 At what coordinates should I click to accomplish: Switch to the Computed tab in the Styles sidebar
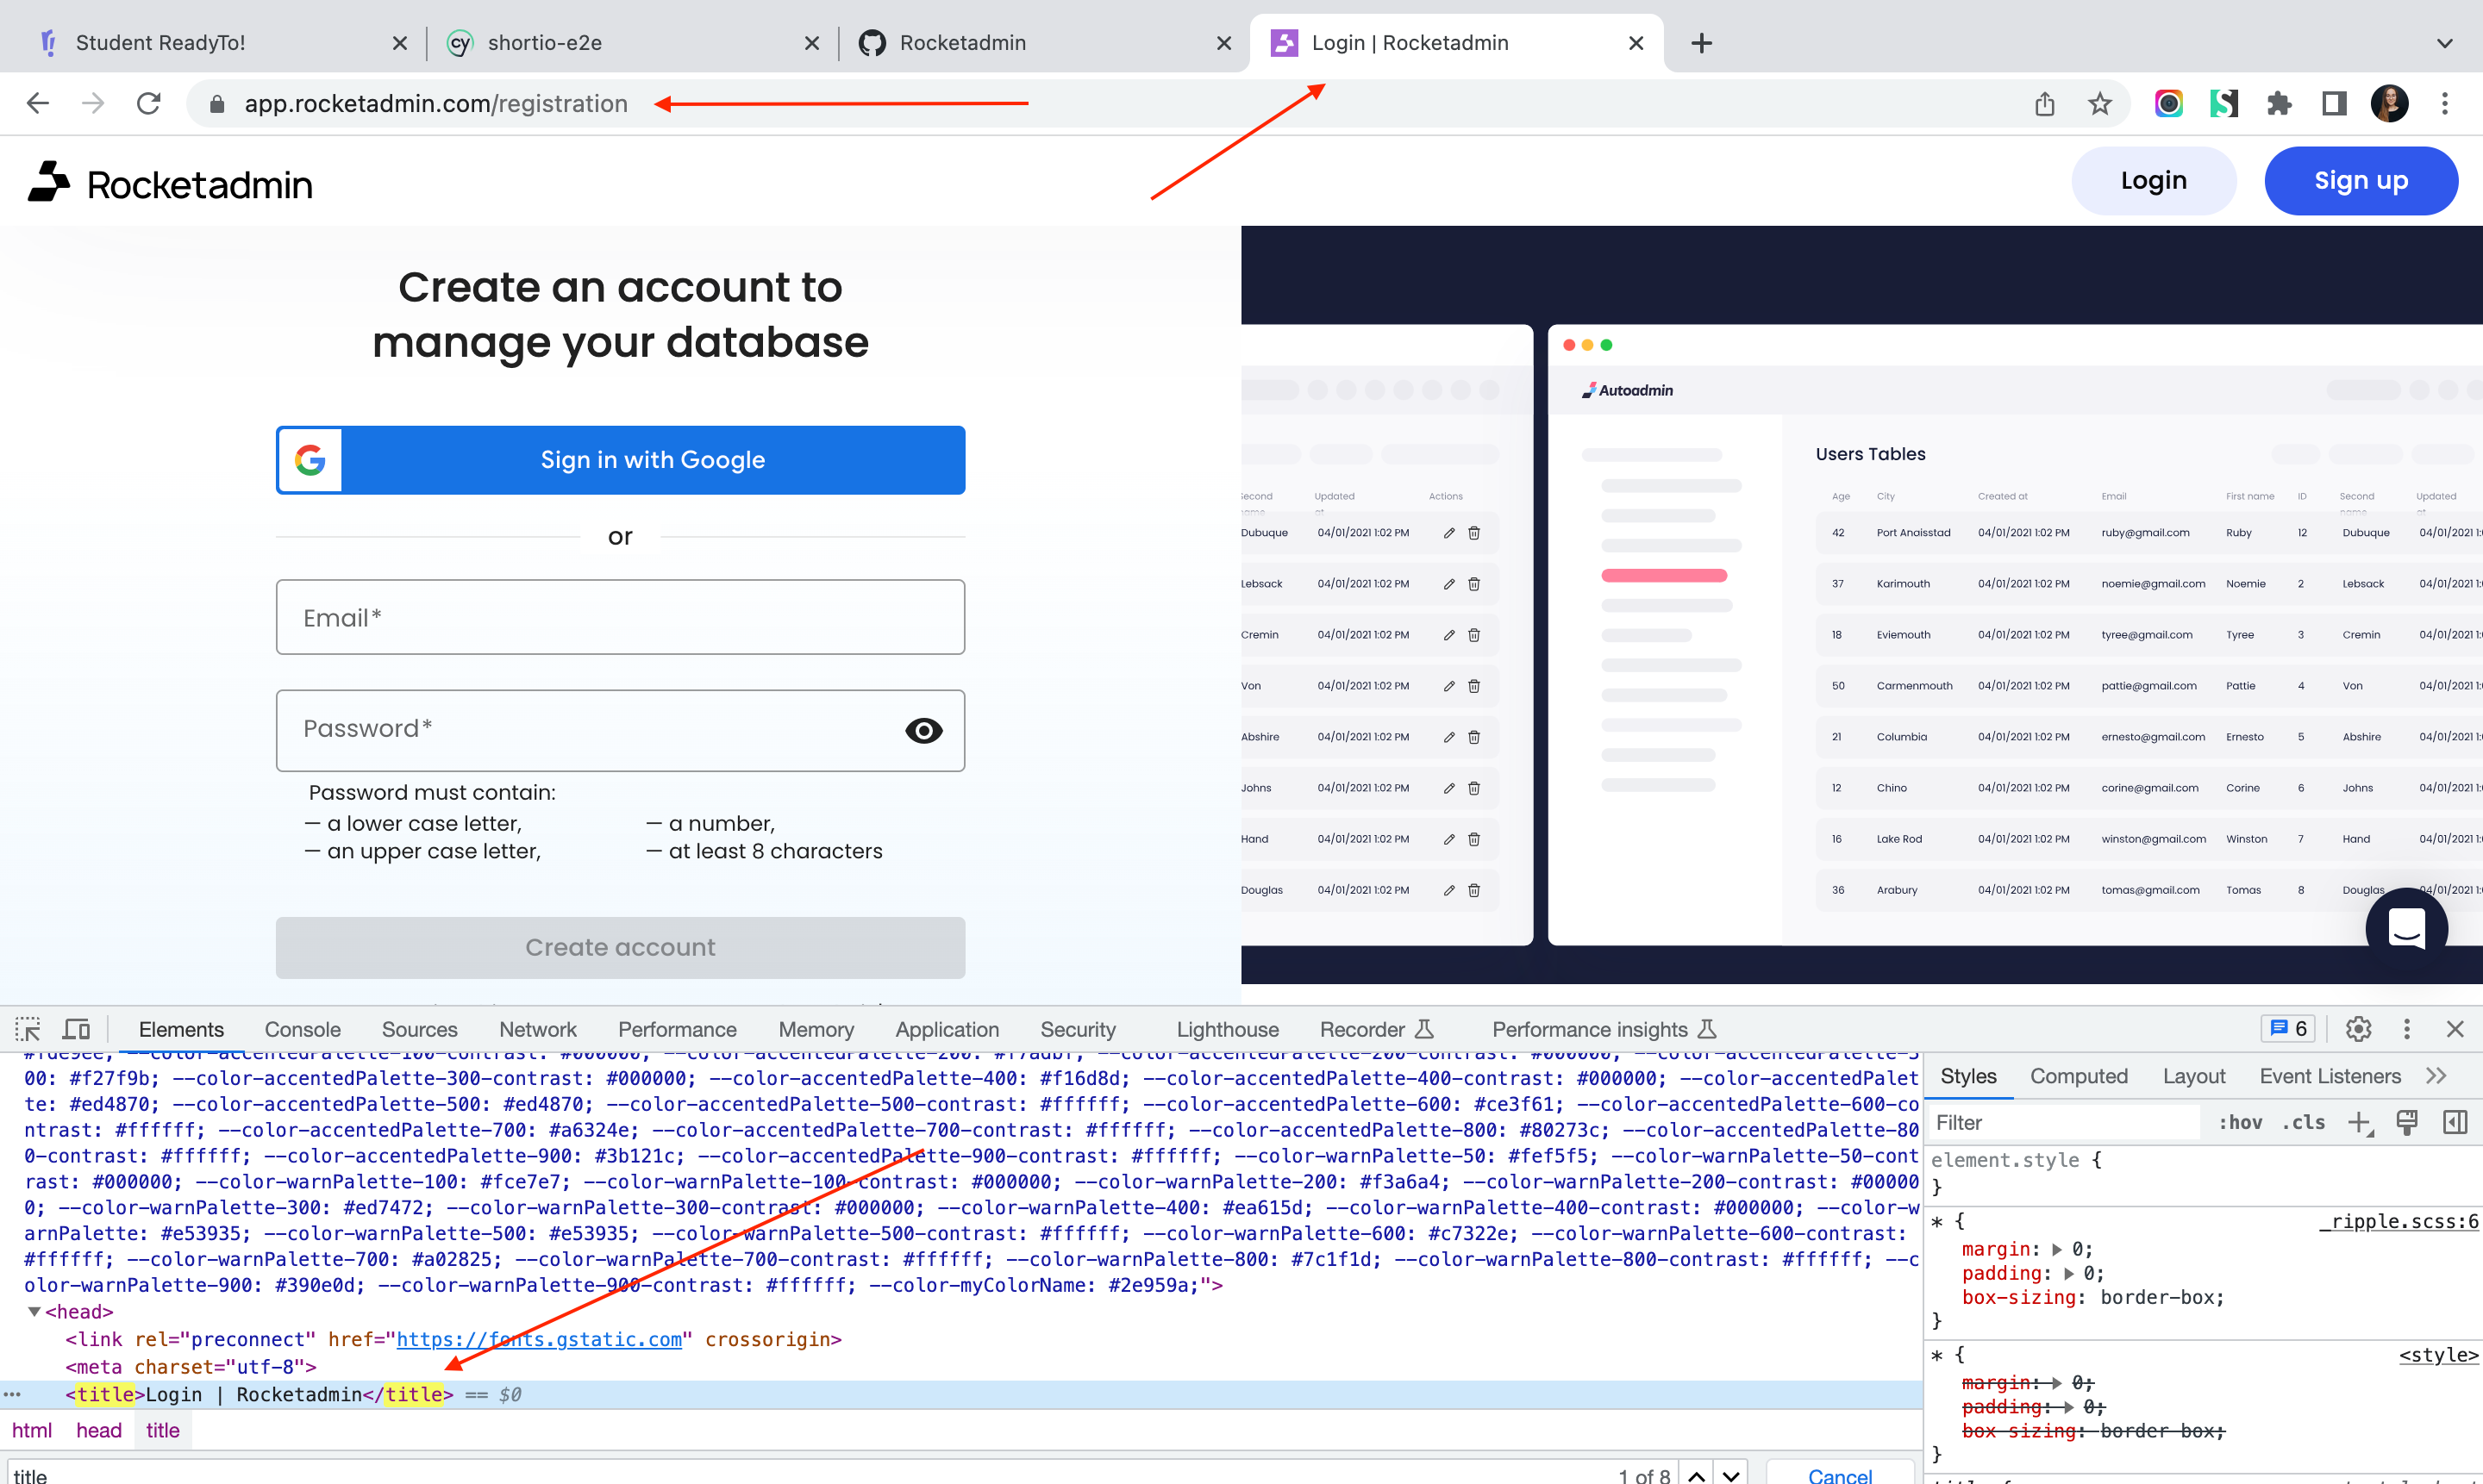tap(2078, 1075)
